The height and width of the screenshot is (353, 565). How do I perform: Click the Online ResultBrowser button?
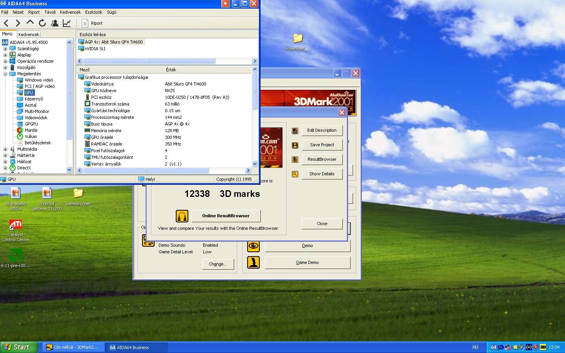pyautogui.click(x=226, y=216)
